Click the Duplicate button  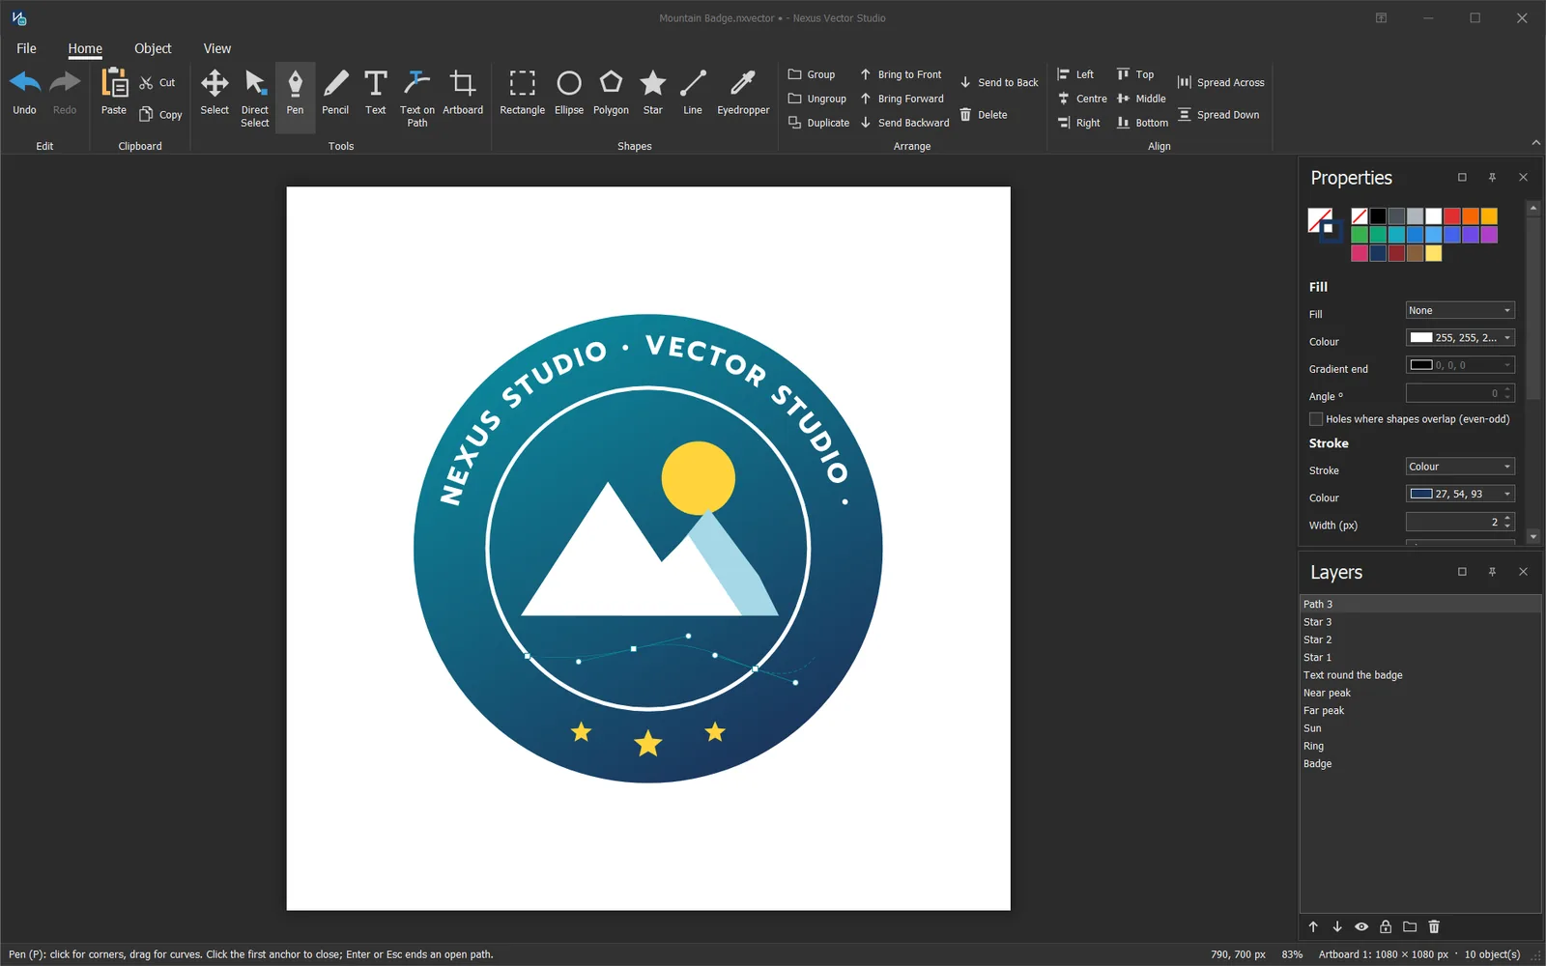coord(818,123)
